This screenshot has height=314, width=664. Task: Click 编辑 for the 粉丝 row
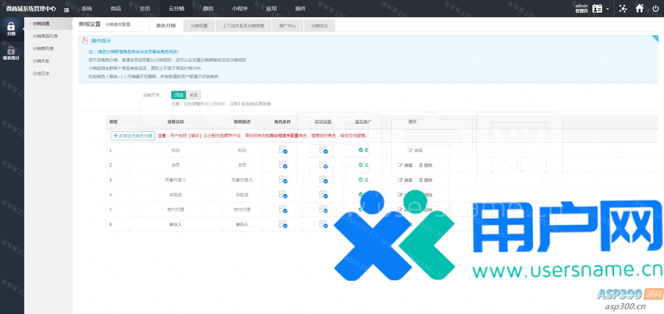415,150
